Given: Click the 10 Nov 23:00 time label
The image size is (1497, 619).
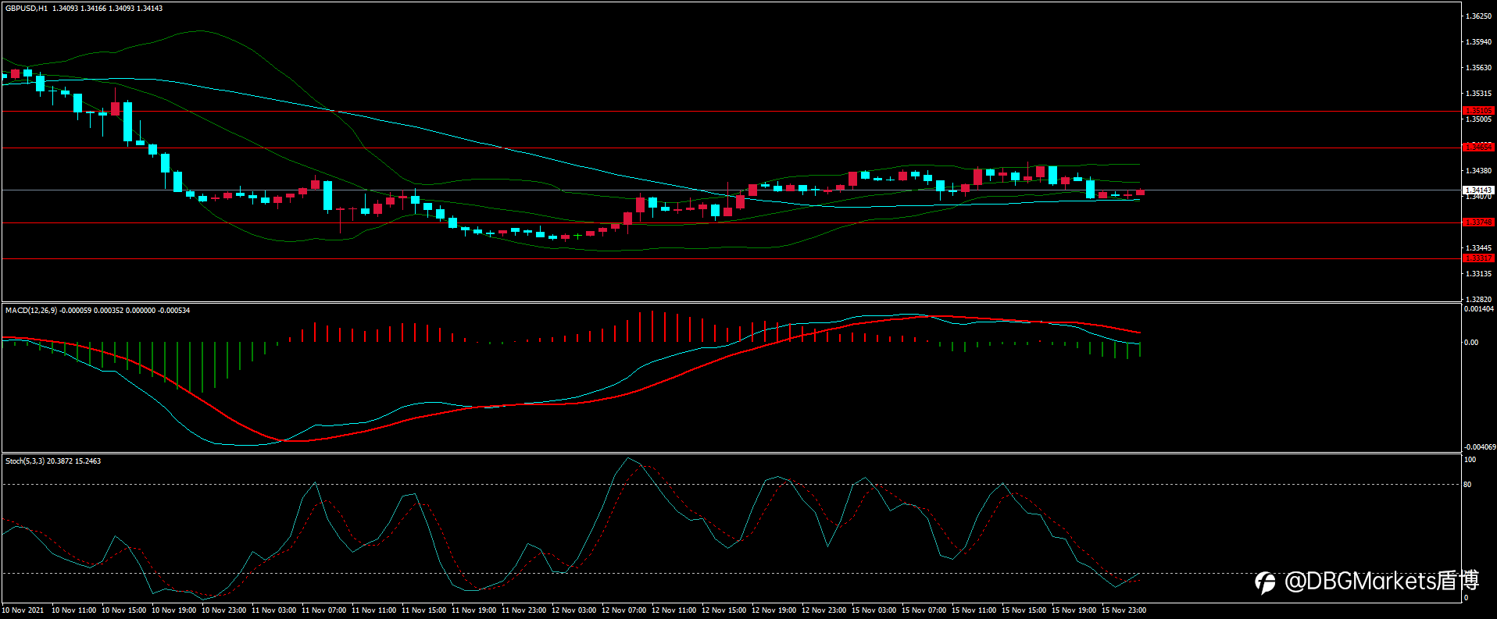Looking at the screenshot, I should [x=223, y=610].
